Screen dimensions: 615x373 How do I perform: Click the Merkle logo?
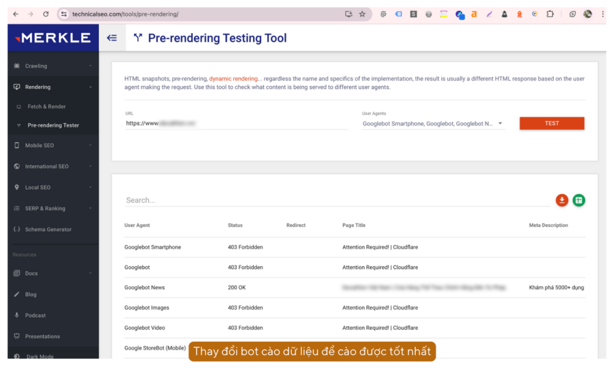53,38
